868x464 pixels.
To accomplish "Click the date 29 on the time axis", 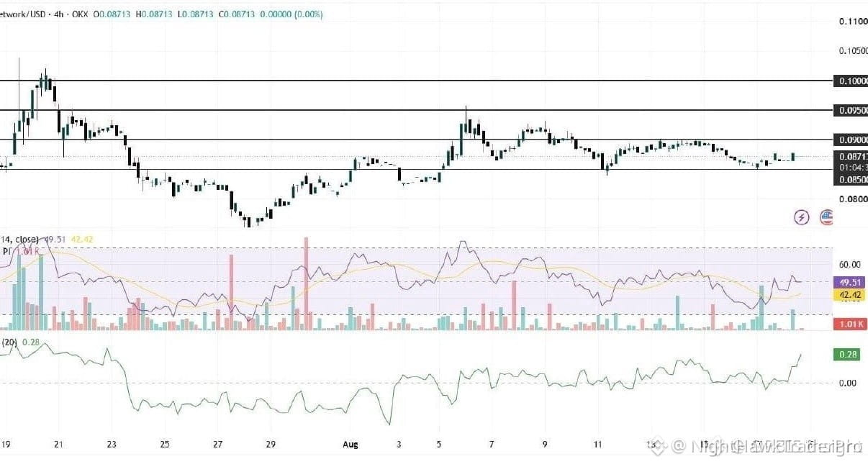I will click(271, 444).
